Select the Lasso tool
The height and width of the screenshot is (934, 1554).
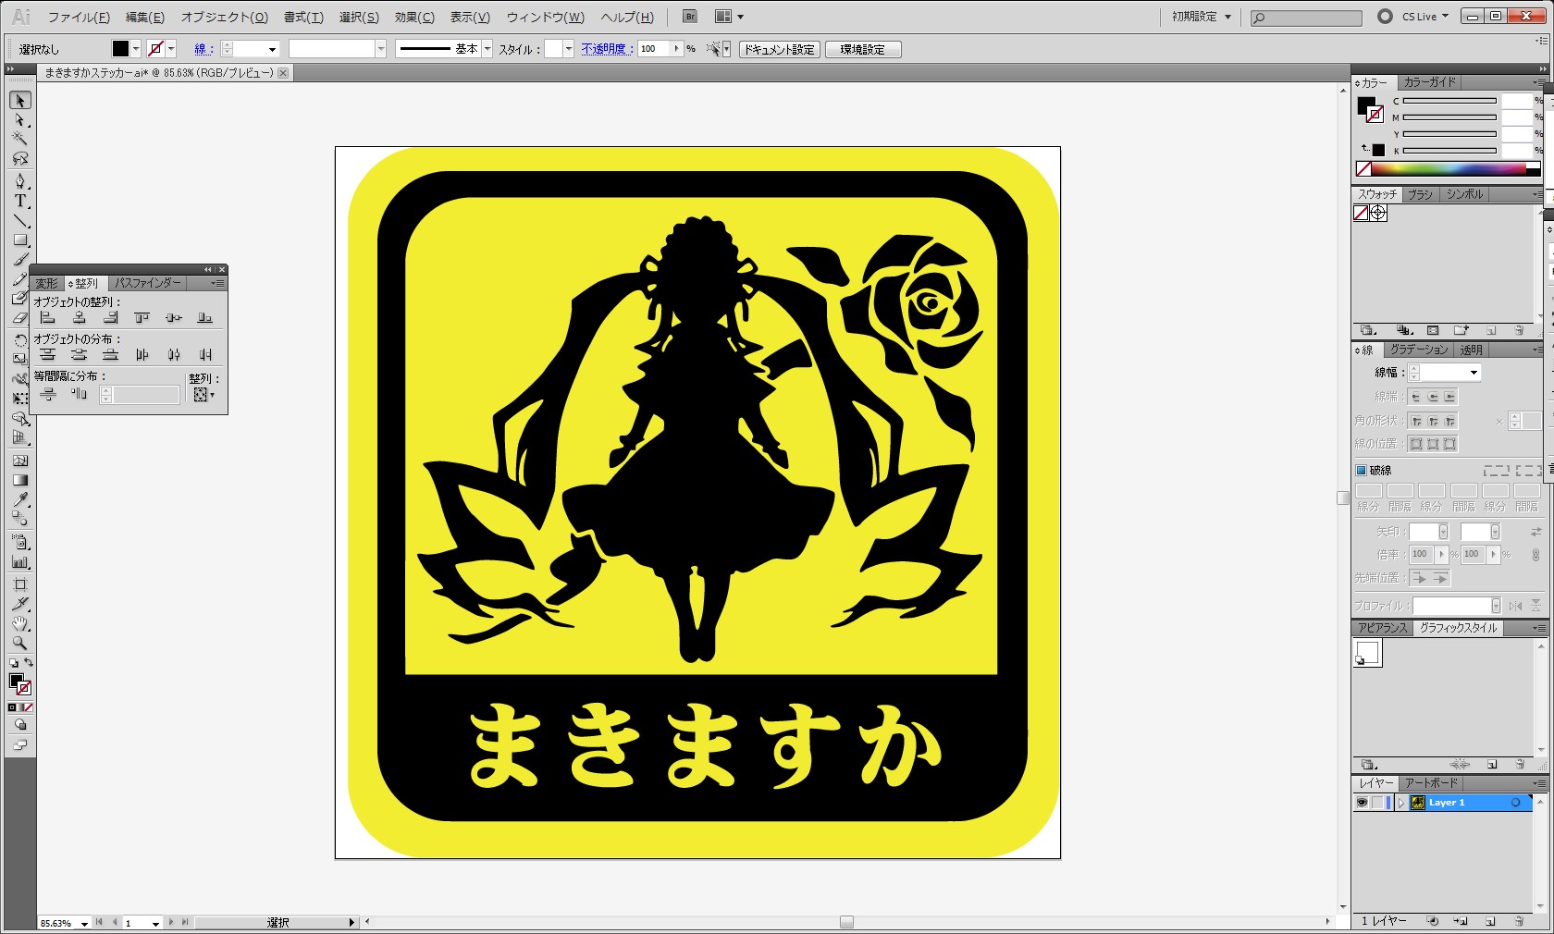click(x=19, y=158)
